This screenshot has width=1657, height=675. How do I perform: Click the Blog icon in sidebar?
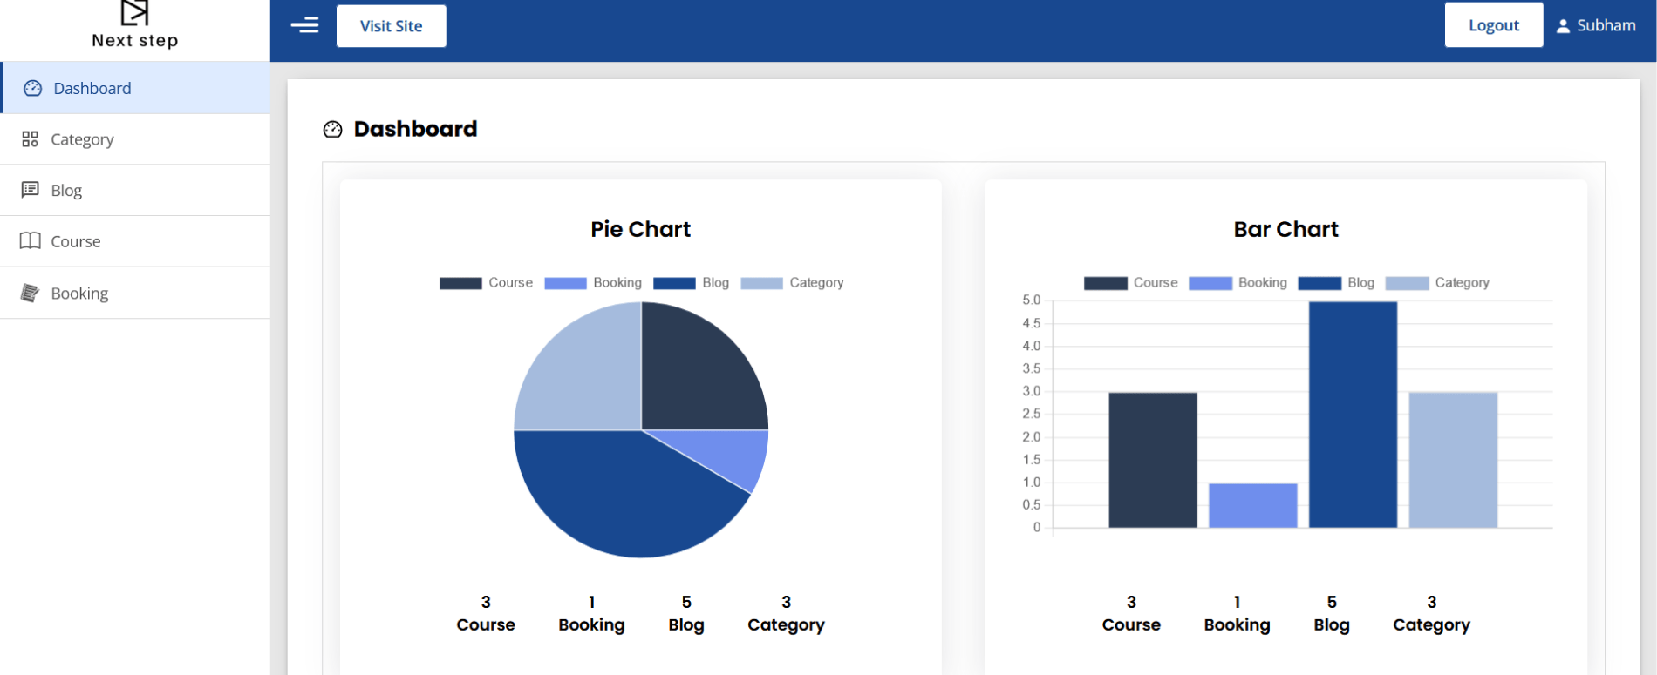click(31, 190)
